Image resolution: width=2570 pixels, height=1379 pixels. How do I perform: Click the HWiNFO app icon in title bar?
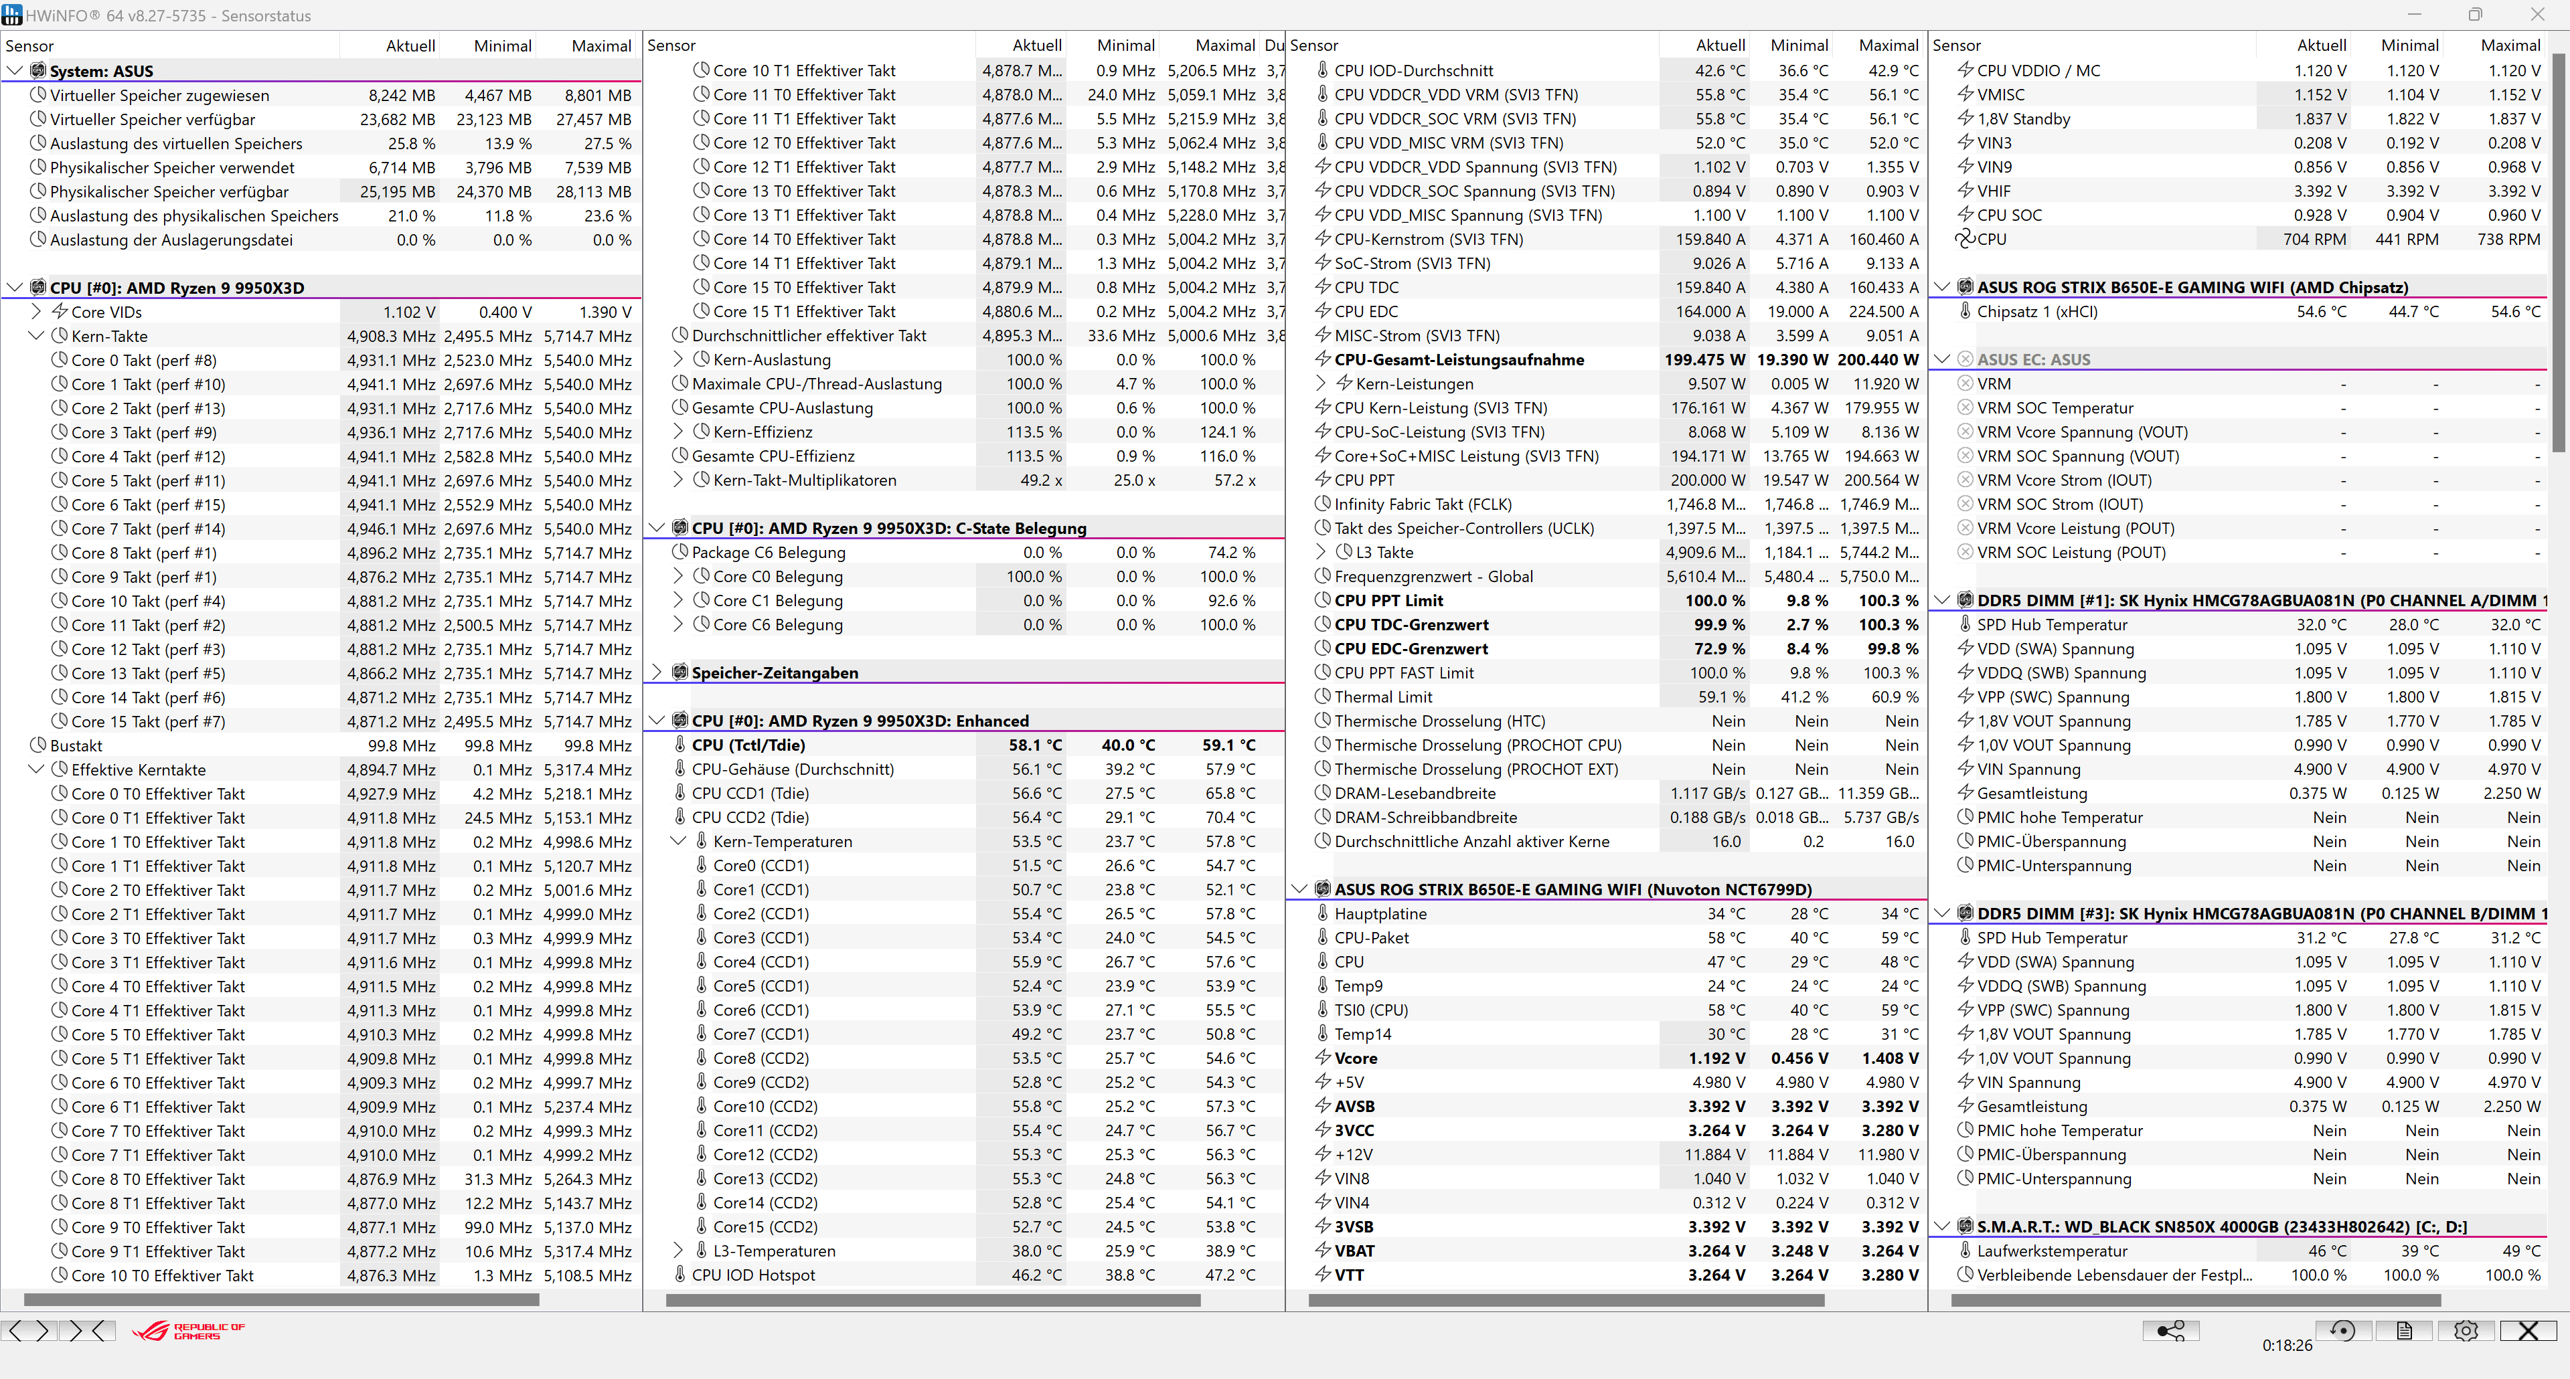(x=11, y=15)
